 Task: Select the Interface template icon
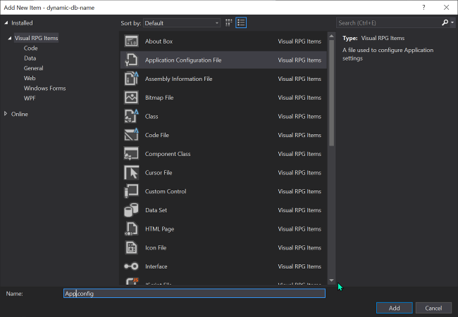(x=131, y=266)
